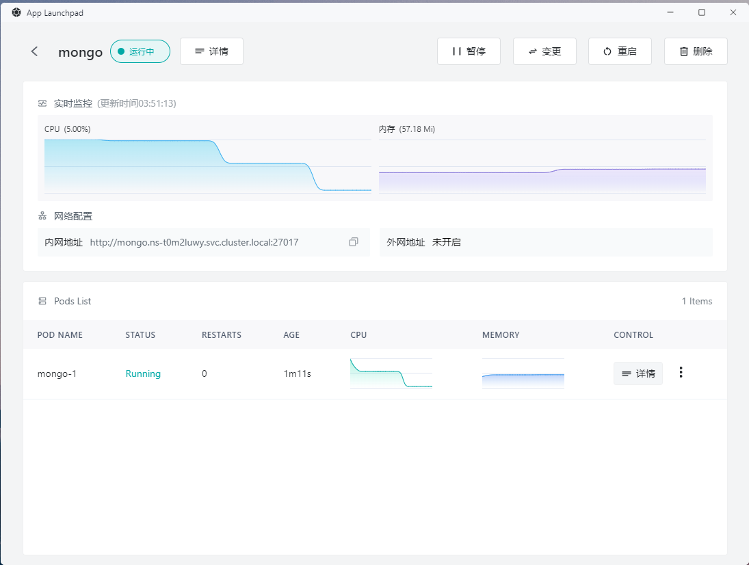749x565 pixels.
Task: Click the 运行中 status badge
Action: tap(140, 51)
